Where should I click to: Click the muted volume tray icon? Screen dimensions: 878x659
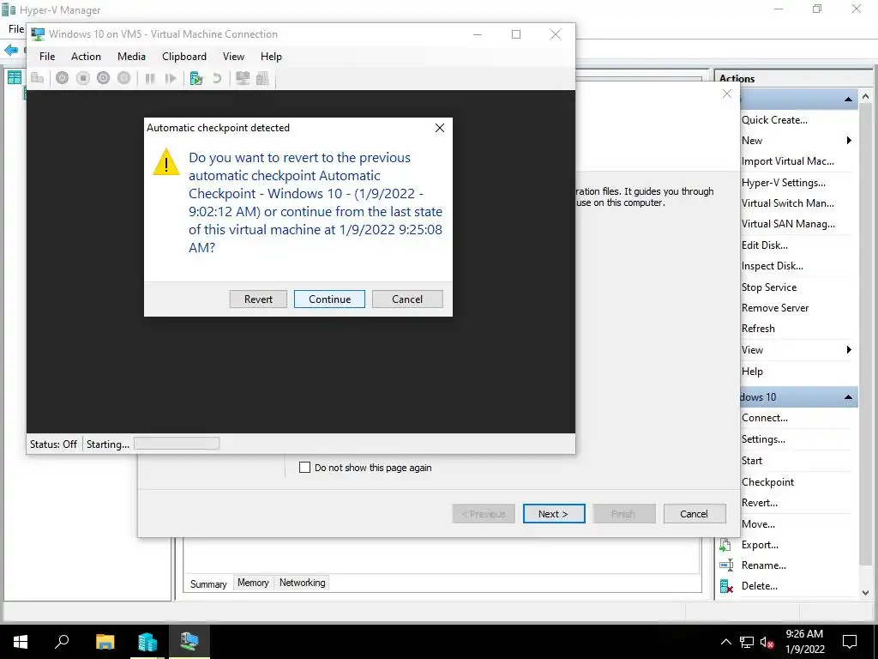tap(767, 642)
